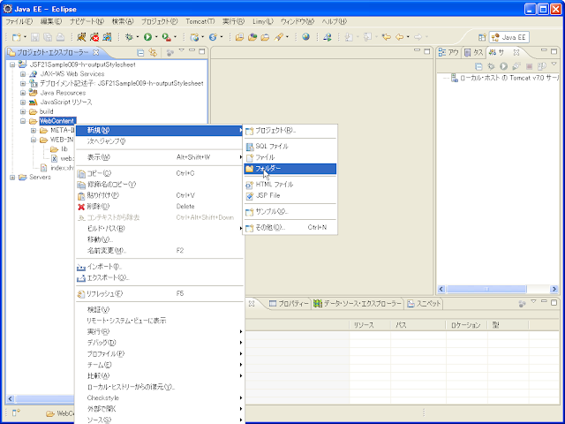Open the Project Explorer view menu triangle
Image resolution: width=565 pixels, height=424 pixels.
pos(182,50)
